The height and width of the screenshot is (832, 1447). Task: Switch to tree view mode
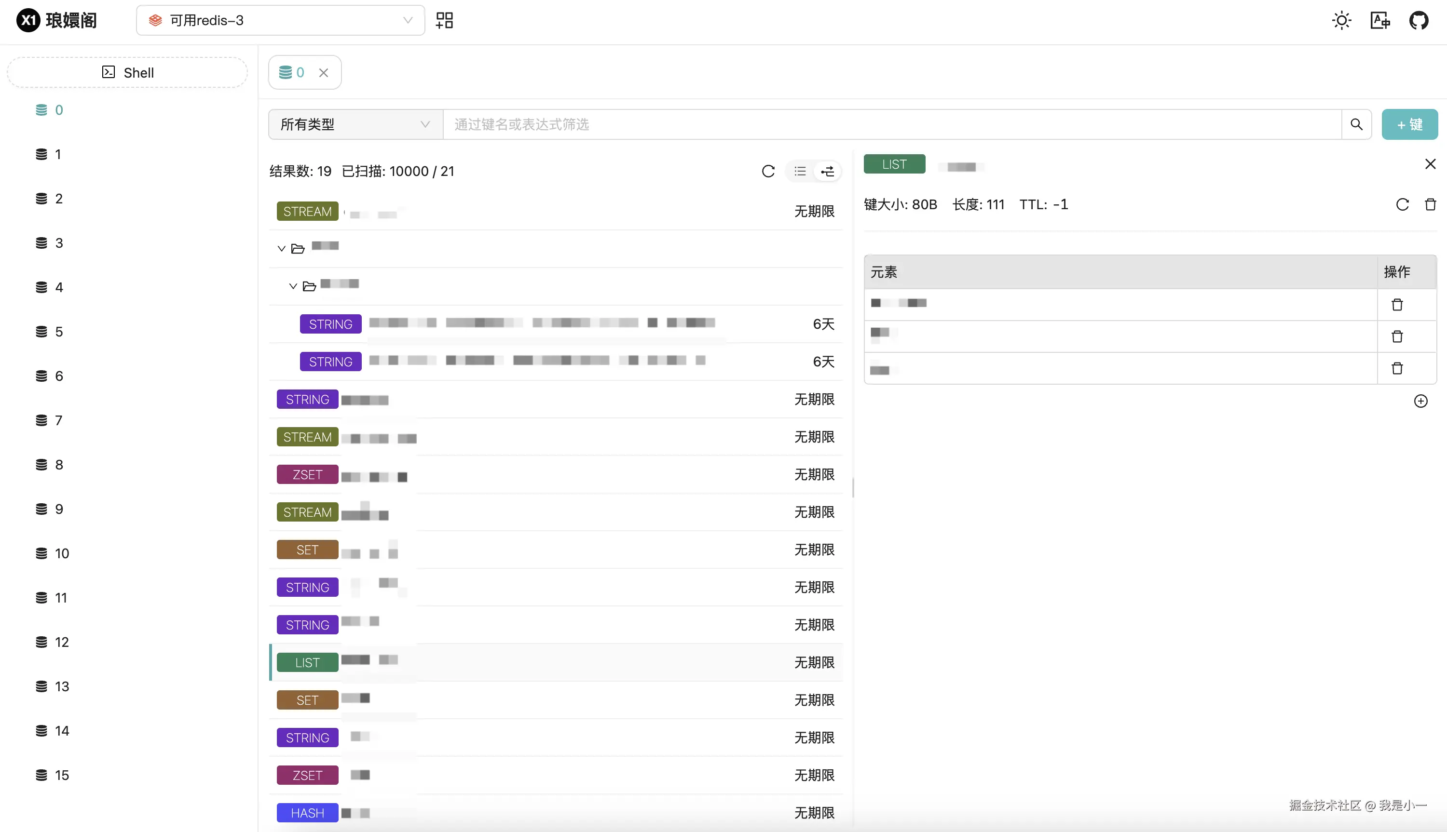[827, 172]
